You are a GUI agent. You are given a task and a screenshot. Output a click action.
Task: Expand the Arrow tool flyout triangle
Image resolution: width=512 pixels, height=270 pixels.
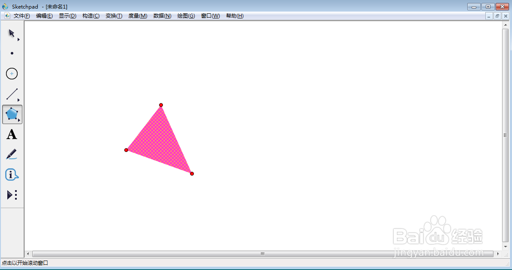click(18, 39)
